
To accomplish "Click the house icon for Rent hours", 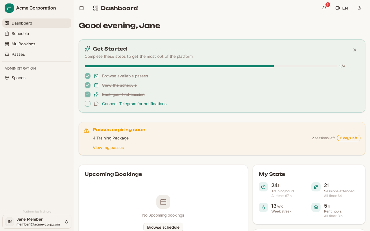I will pyautogui.click(x=316, y=207).
